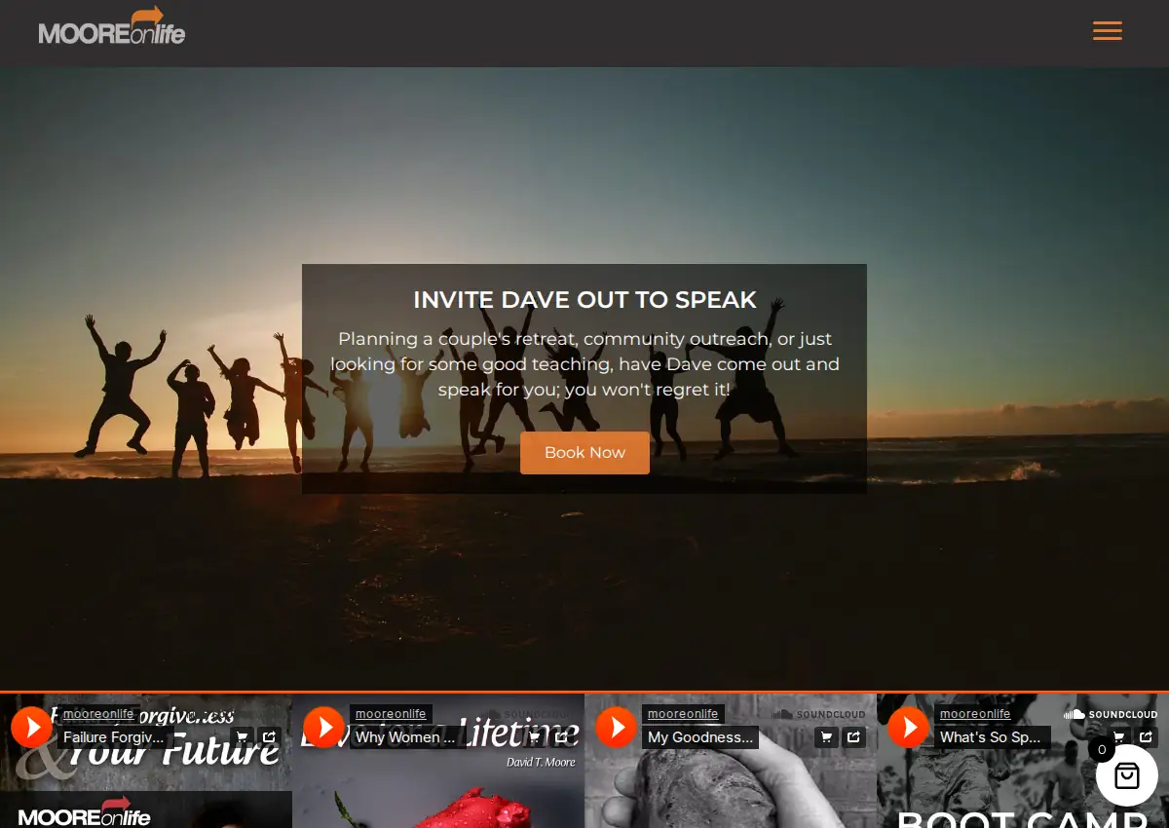Click share icon on Why Women player

pyautogui.click(x=562, y=737)
